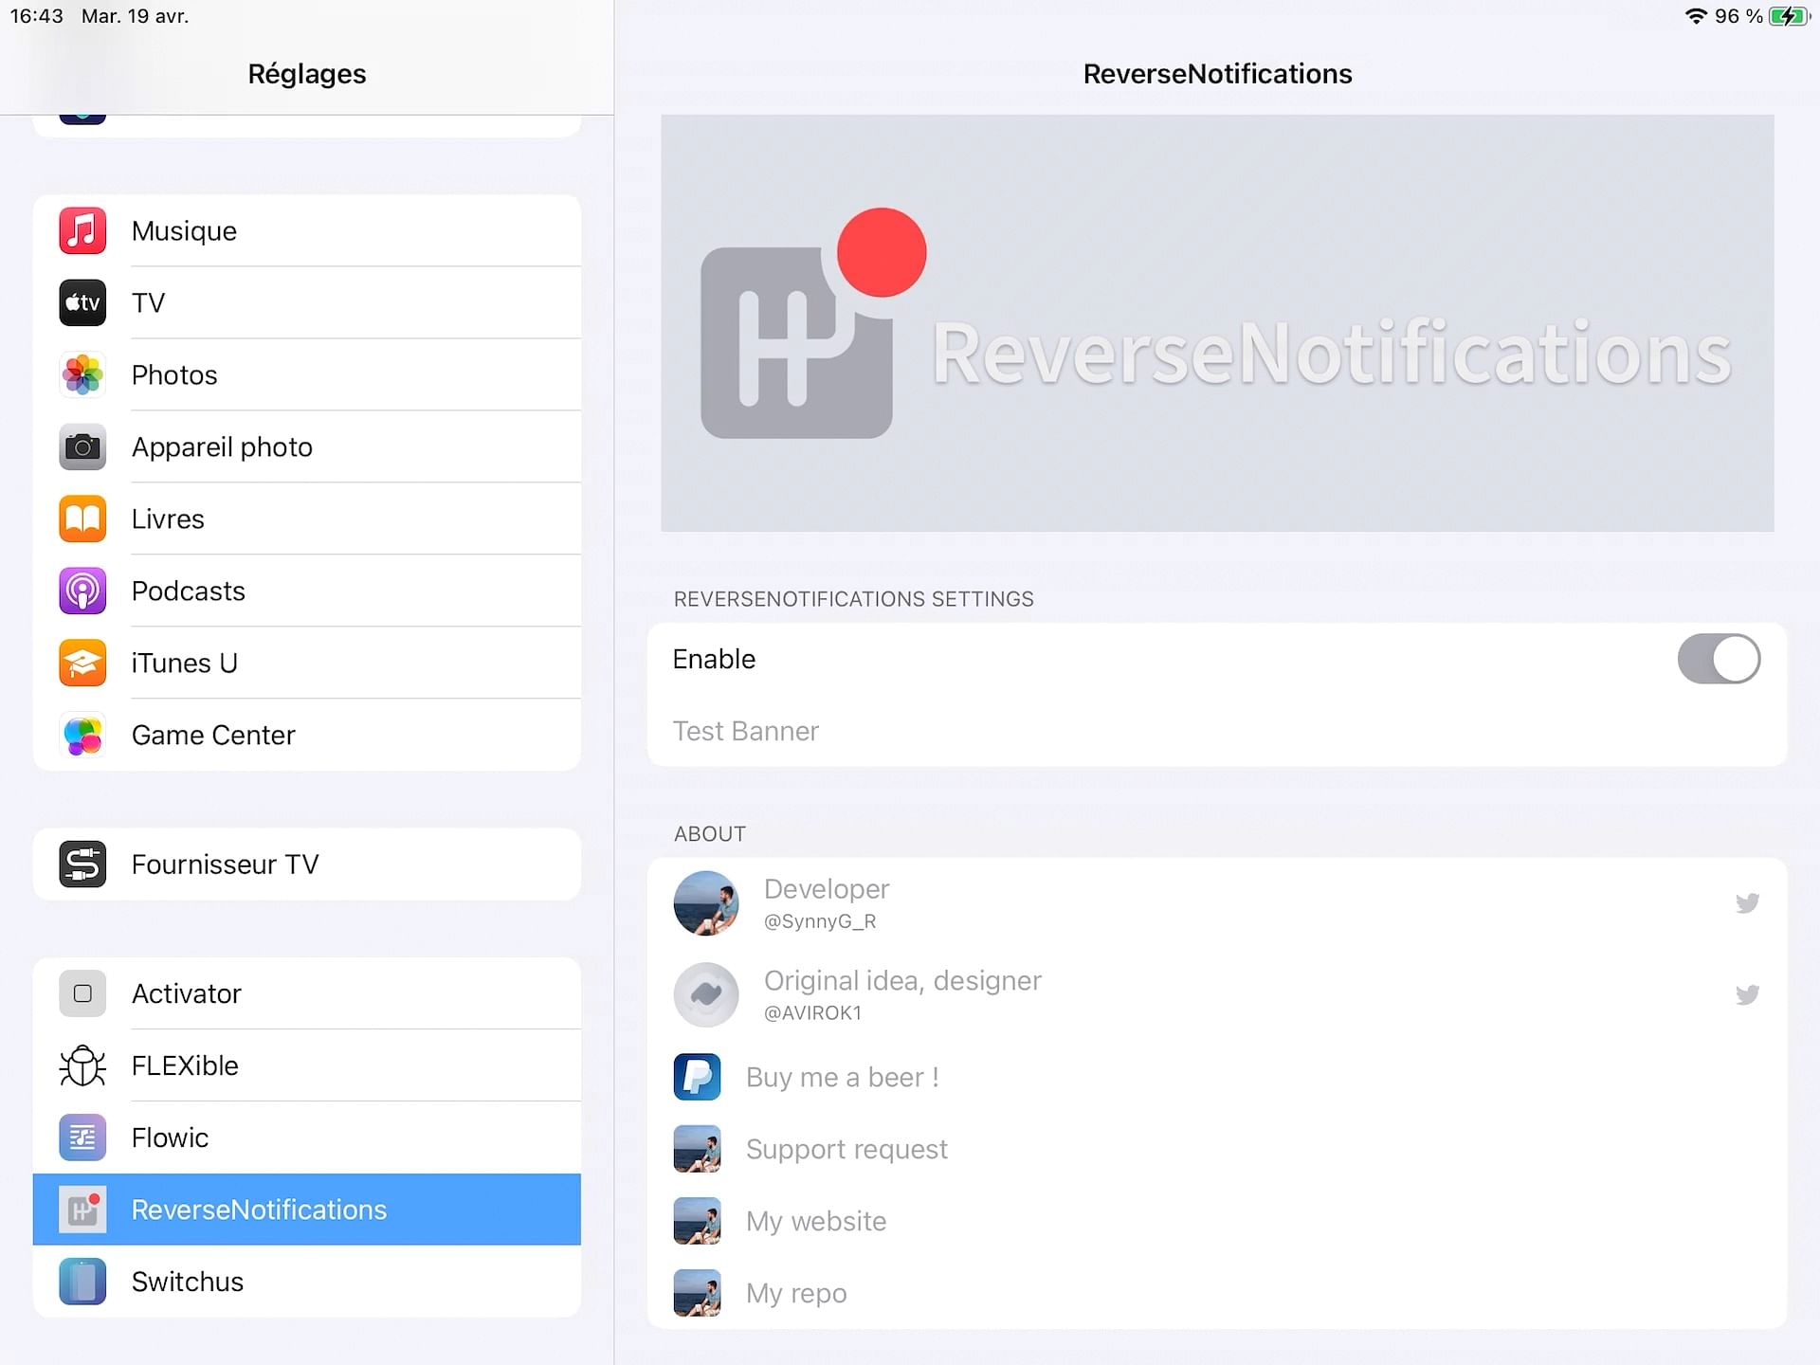This screenshot has width=1820, height=1365.
Task: Tap Twitter bird icon for Developer
Action: tap(1747, 902)
